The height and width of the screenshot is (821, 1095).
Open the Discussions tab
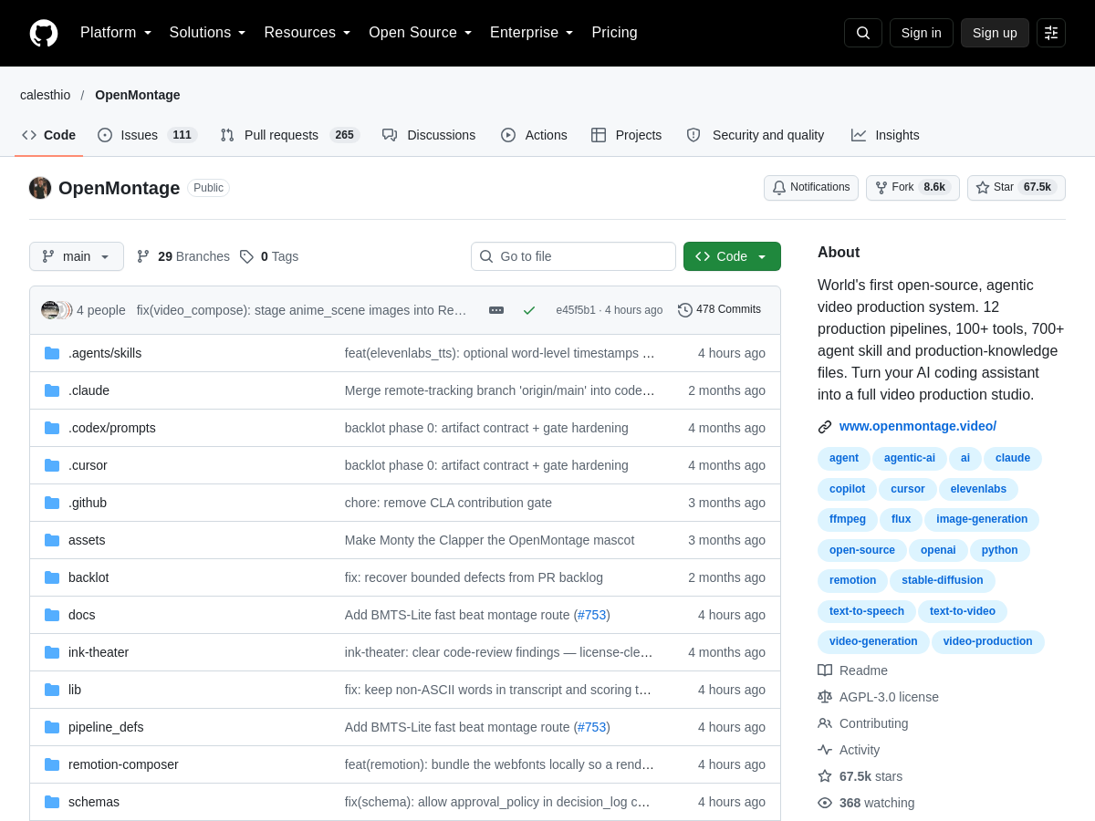[x=429, y=135]
